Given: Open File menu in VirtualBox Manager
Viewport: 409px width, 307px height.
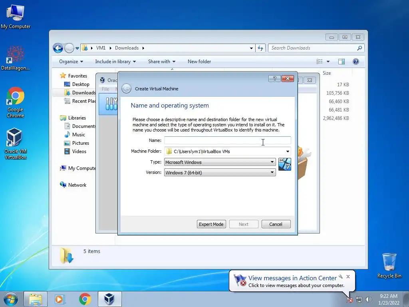Looking at the screenshot, I should (x=105, y=89).
